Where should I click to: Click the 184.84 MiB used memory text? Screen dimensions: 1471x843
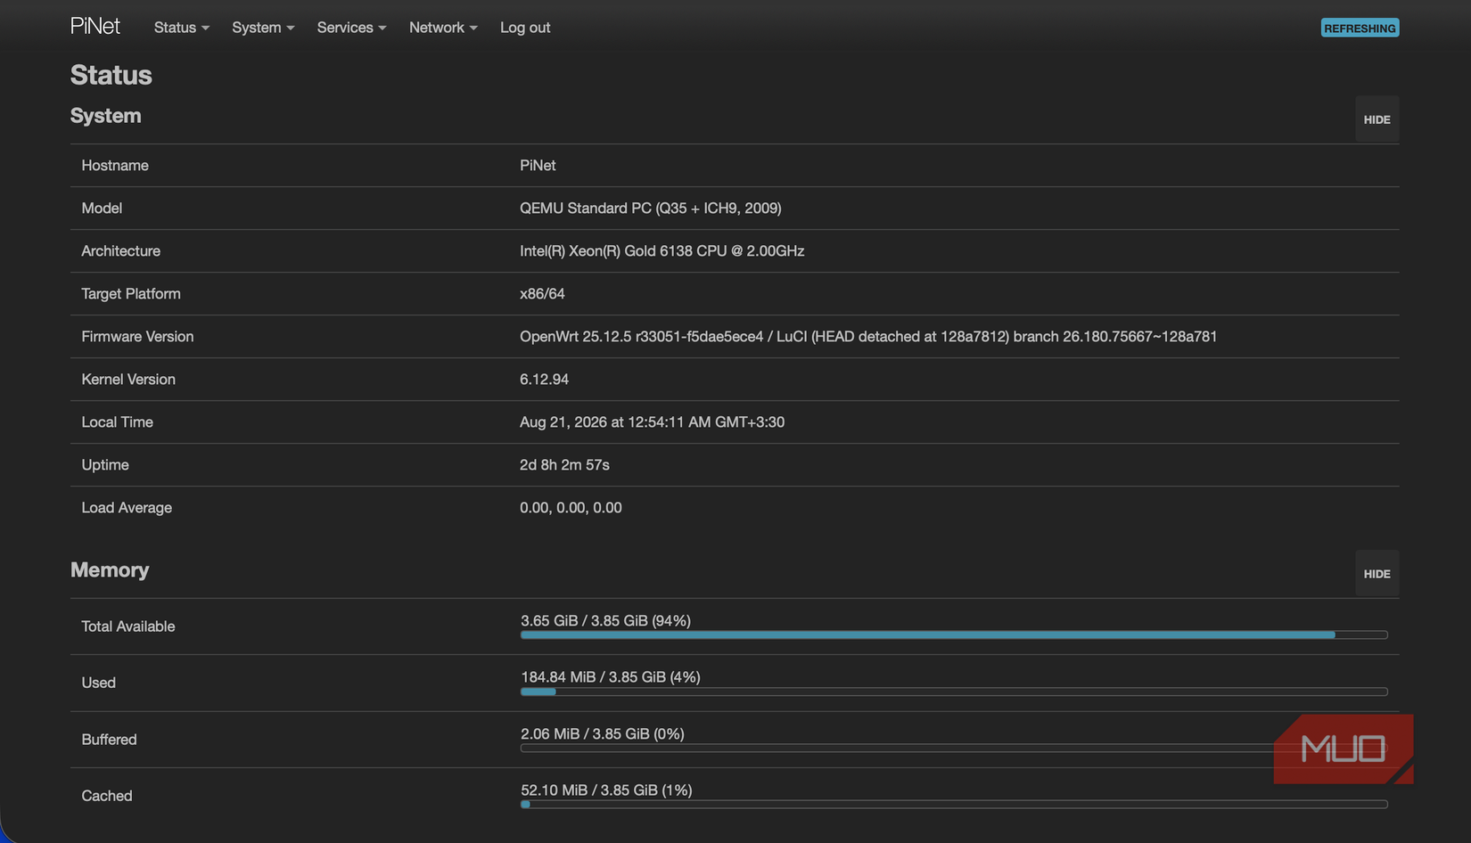point(611,677)
